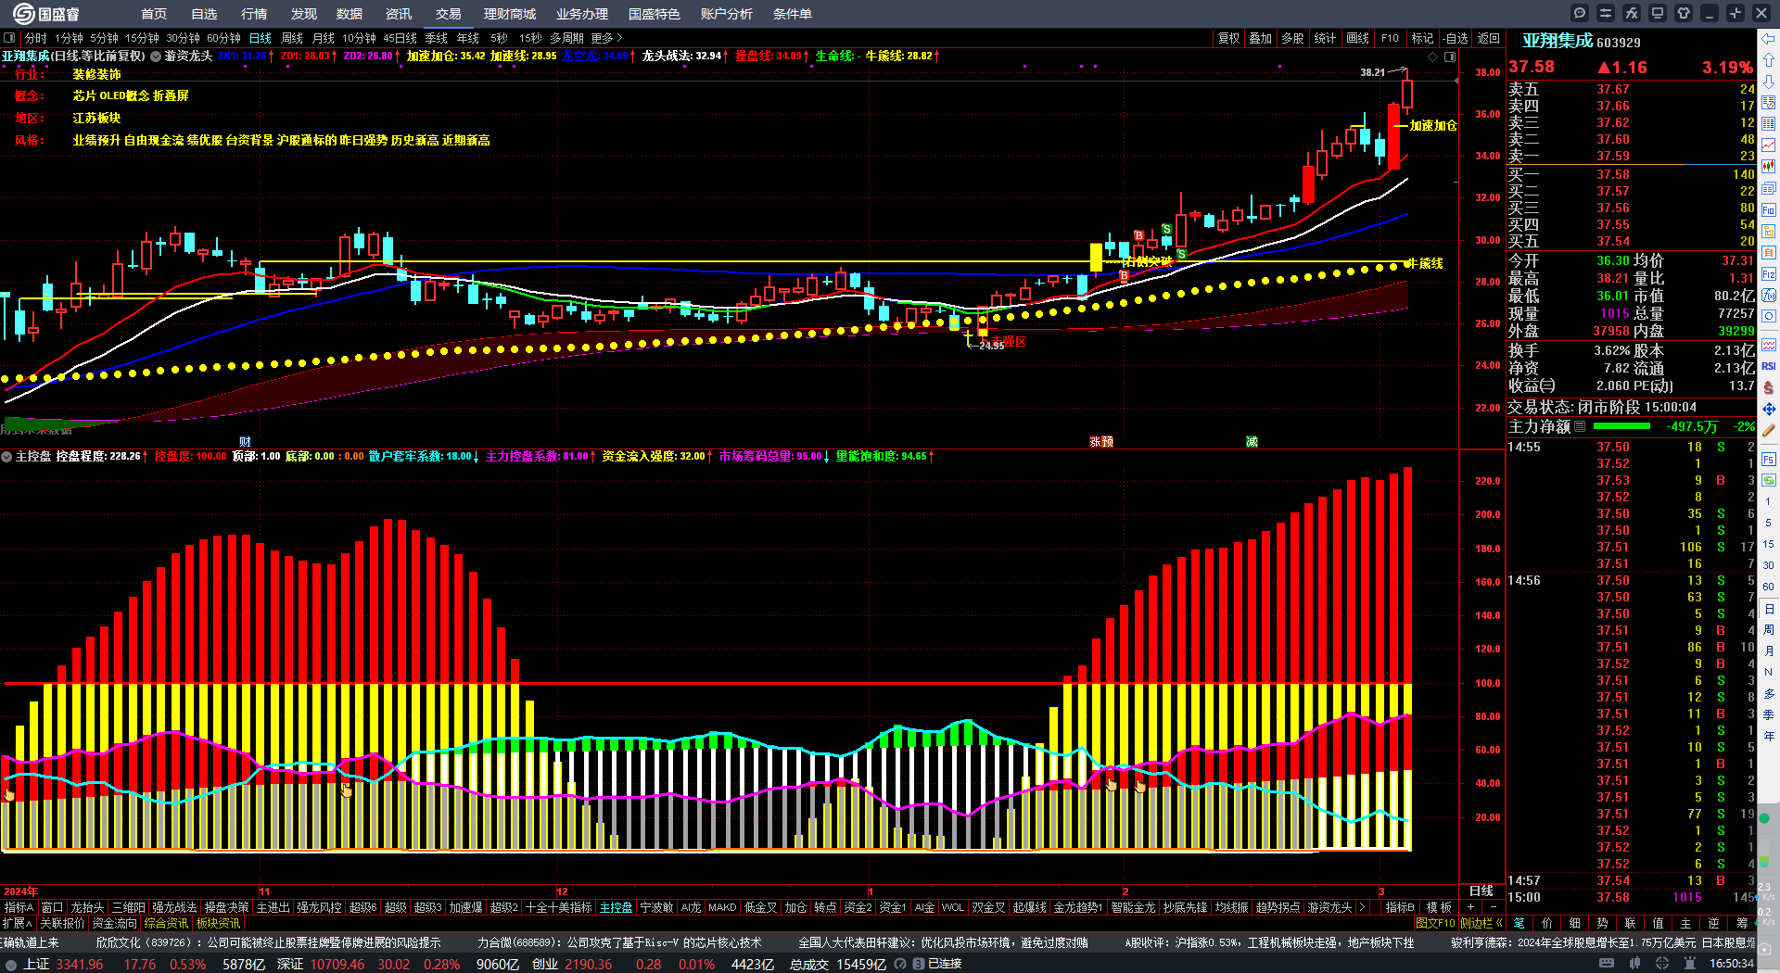Viewport: 1780px width, 973px height.
Task: Toggle the 画线 drawing button
Action: (x=1357, y=38)
